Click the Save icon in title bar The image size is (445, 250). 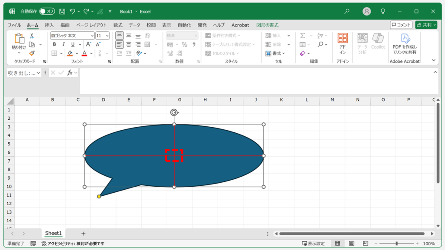(62, 11)
